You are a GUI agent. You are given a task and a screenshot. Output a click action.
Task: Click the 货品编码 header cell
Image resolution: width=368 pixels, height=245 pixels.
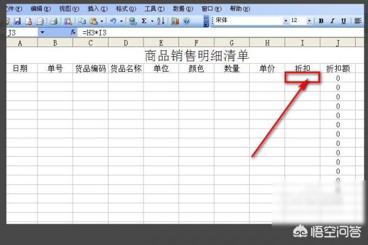90,69
